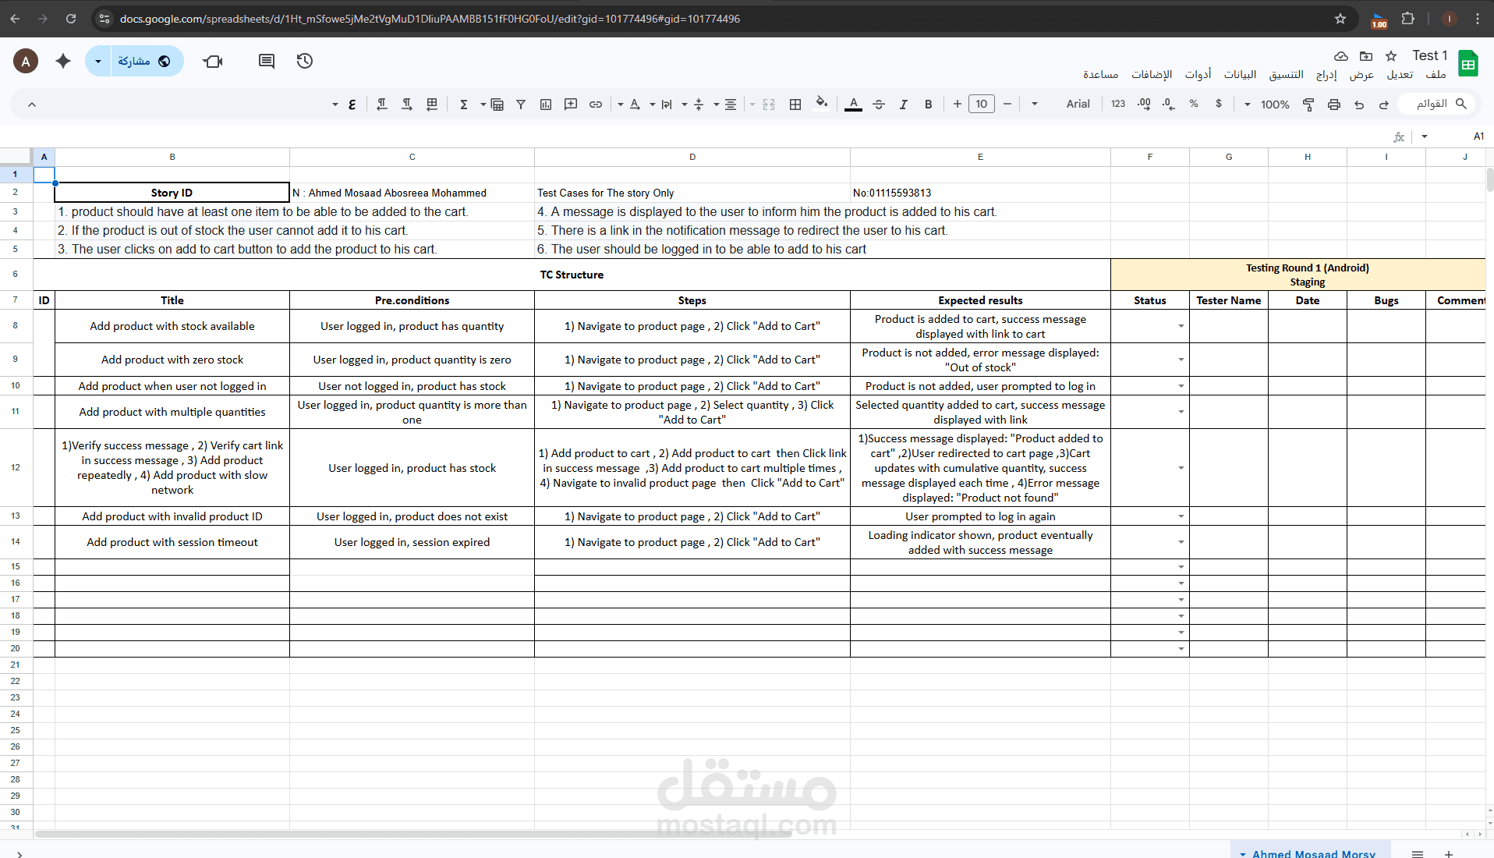Image resolution: width=1494 pixels, height=858 pixels.
Task: Increase decimal places
Action: click(x=1144, y=104)
